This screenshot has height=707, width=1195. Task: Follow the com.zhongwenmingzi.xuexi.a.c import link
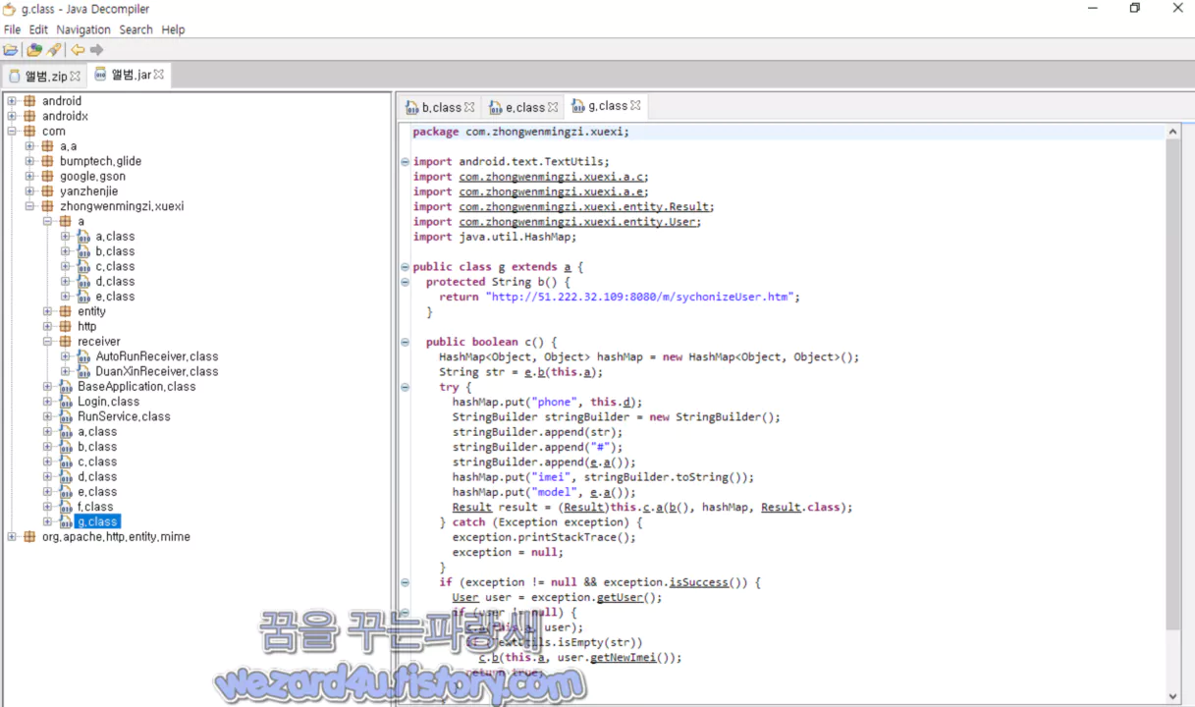click(553, 177)
